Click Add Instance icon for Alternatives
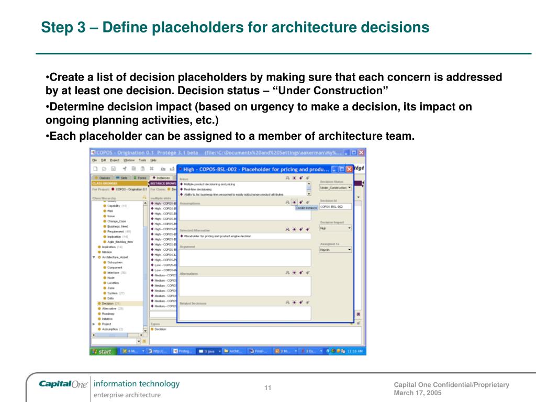The height and width of the screenshot is (402, 536). (x=301, y=272)
